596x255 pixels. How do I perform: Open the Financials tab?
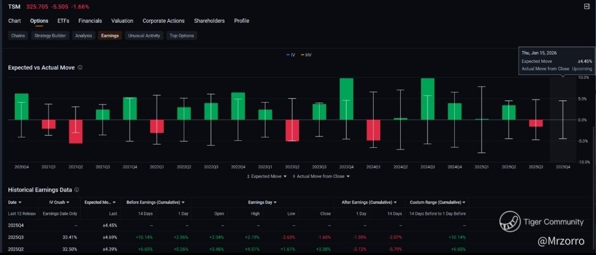tap(90, 21)
